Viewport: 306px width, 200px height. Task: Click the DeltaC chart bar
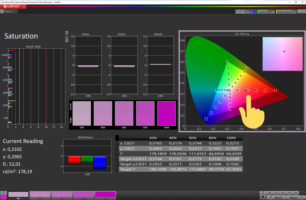124,66
